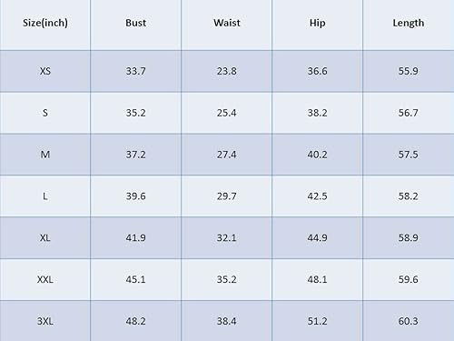Screen dimensions: 454x341
Task: Click hip value 44.9 in XL row
Action: point(317,237)
